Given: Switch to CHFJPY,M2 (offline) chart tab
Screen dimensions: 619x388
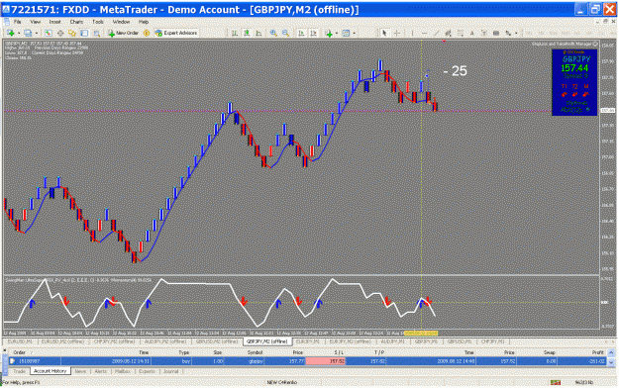Looking at the screenshot, I should tap(115, 341).
